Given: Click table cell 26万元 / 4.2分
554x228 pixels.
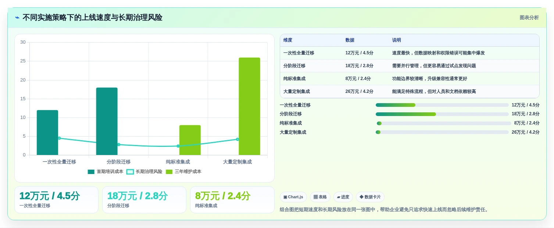Looking at the screenshot, I should (360, 91).
